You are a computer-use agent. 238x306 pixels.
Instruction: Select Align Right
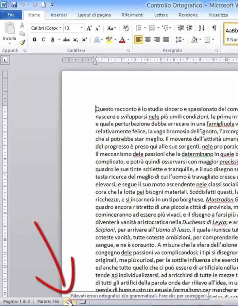(x=157, y=40)
